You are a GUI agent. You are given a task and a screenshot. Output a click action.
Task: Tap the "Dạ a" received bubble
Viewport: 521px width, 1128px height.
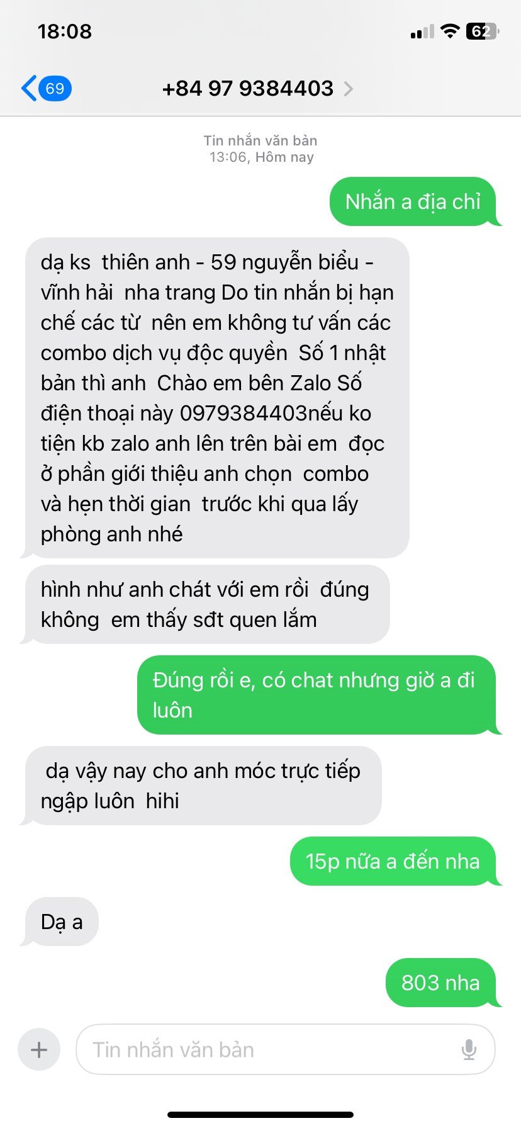(62, 922)
